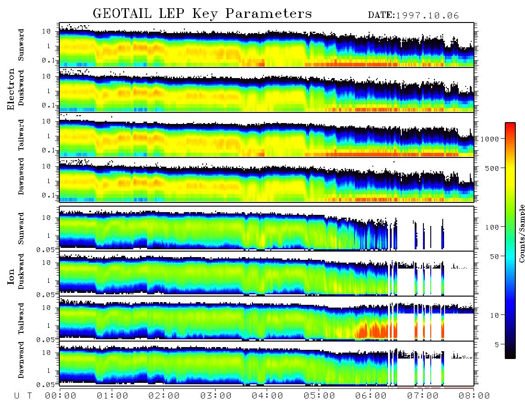
Task: Select the Electron Dawnward spectrogram panel
Action: (x=267, y=180)
